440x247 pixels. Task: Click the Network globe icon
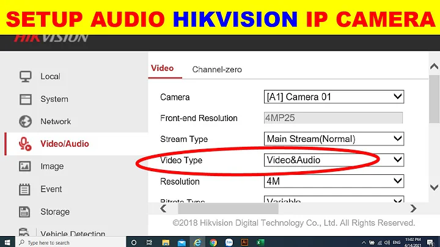tap(25, 122)
